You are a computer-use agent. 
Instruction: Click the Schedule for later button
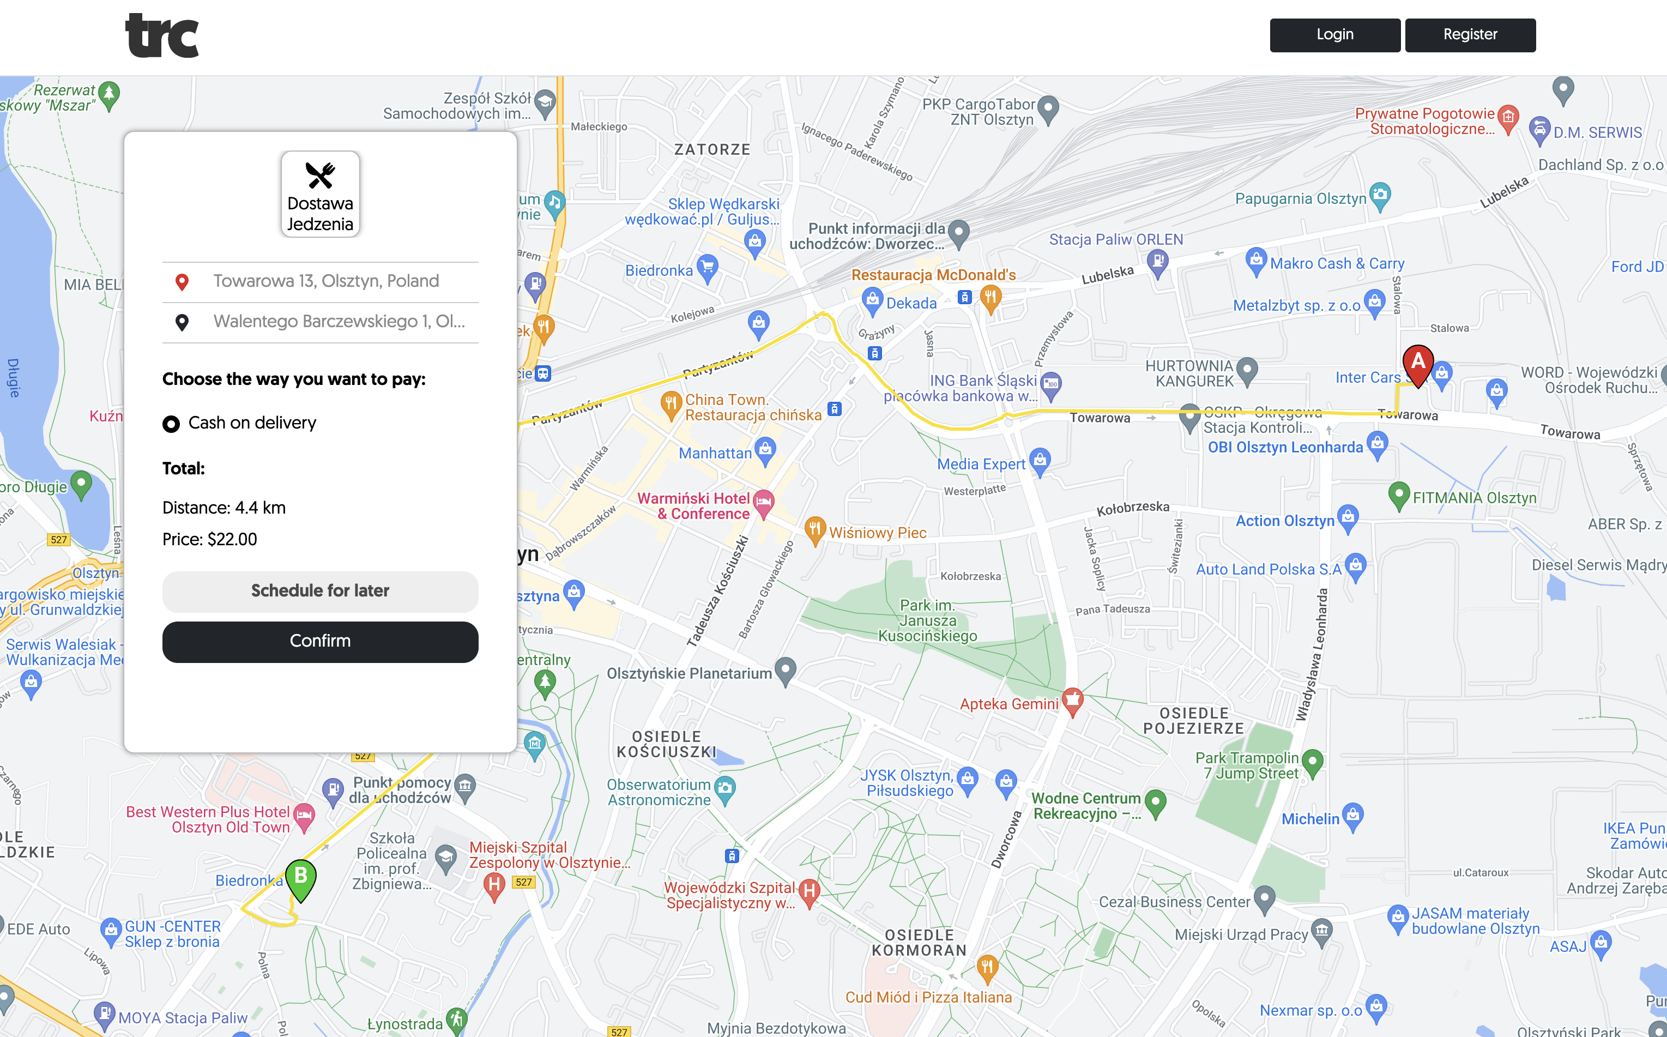(x=320, y=591)
